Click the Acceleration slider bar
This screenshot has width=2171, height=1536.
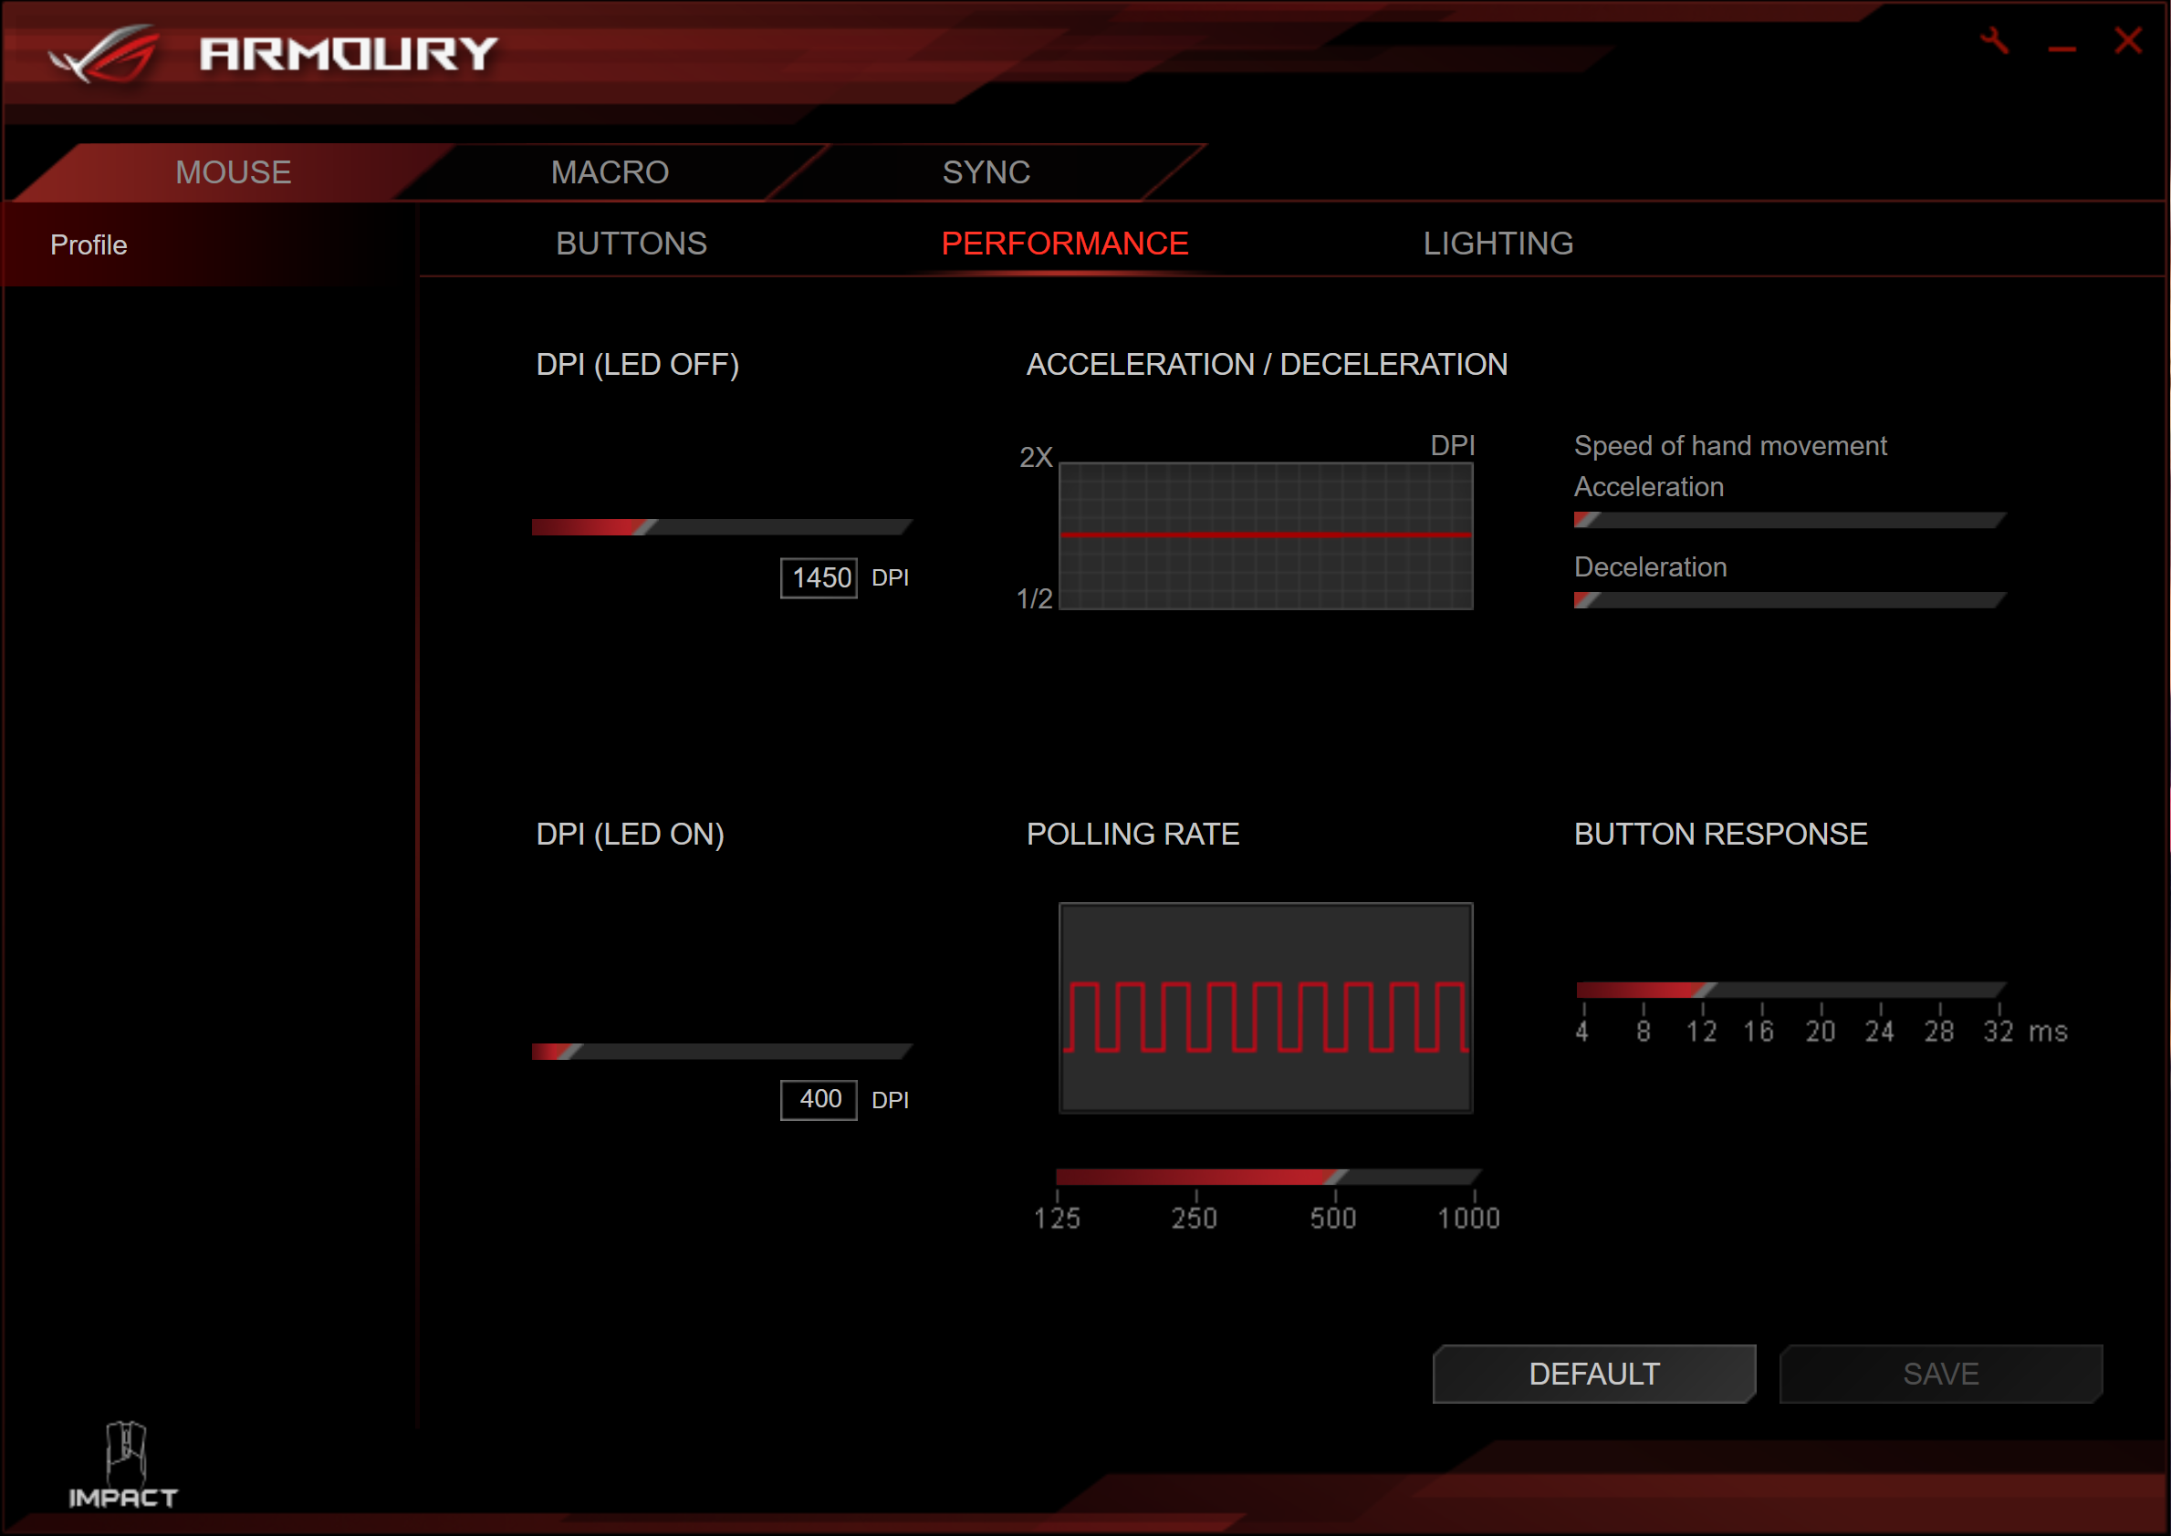click(1789, 520)
